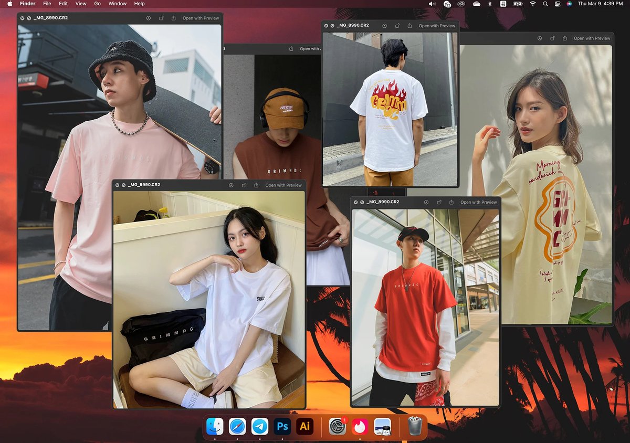Share the brown tank top photo behind
Screen dimensions: 630x443
tap(291, 49)
